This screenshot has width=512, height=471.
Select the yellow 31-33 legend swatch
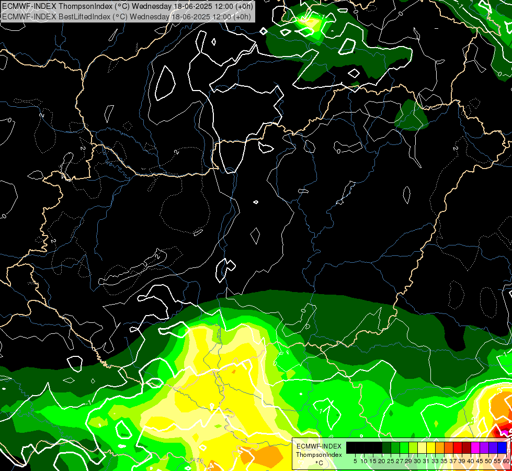pos(431,448)
